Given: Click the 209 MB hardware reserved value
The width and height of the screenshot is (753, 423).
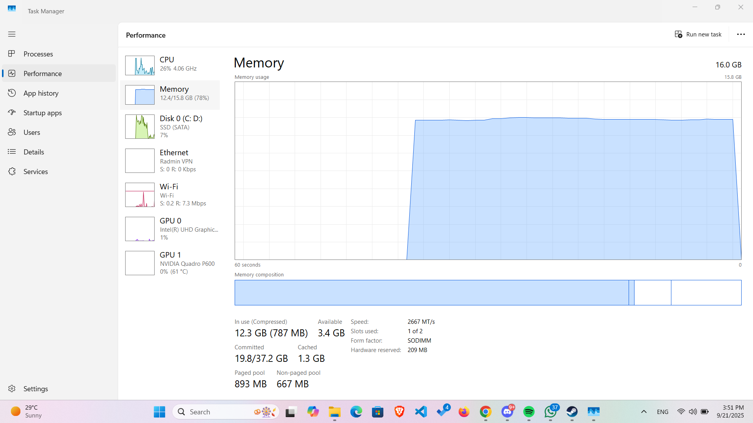Looking at the screenshot, I should (x=417, y=350).
